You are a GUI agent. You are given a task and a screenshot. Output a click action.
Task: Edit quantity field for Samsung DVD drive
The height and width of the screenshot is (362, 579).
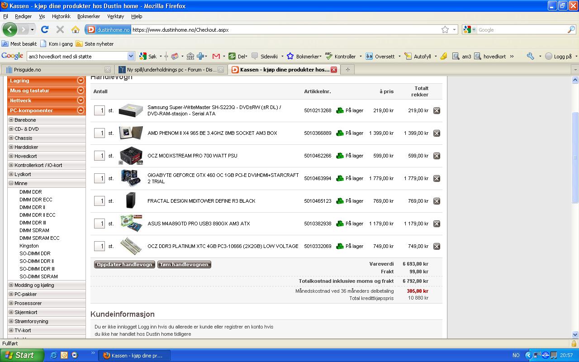[100, 110]
